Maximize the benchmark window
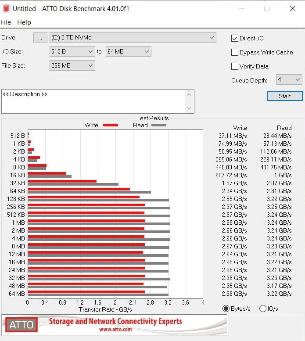This screenshot has width=305, height=341. click(267, 8)
